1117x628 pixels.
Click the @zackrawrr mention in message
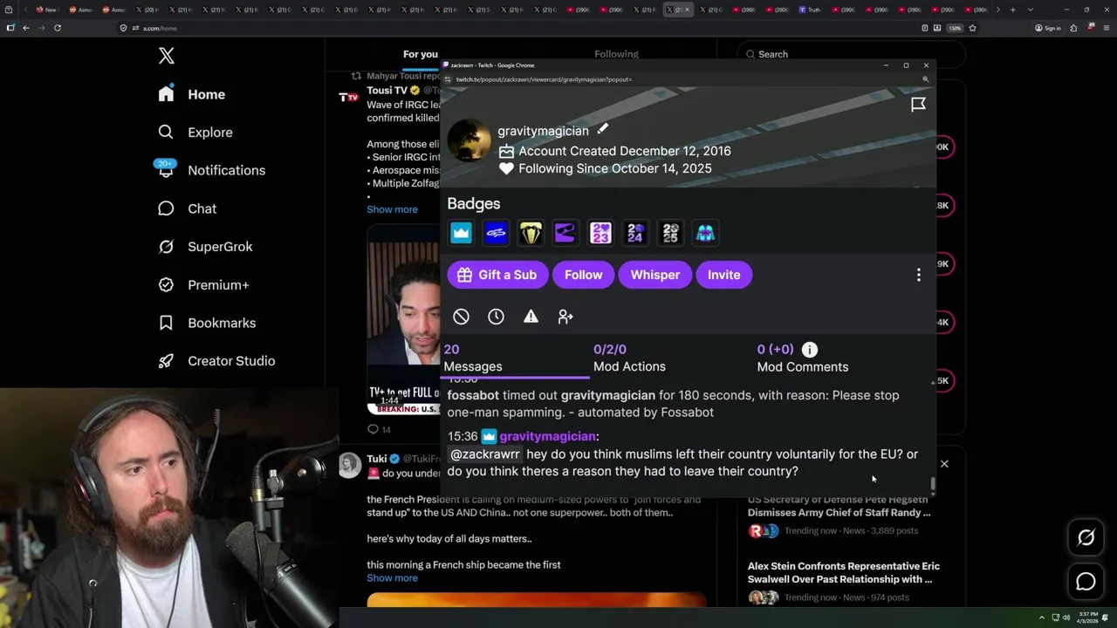(484, 454)
